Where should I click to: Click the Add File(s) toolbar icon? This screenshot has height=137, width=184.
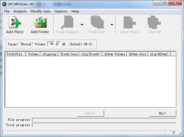(x=15, y=22)
